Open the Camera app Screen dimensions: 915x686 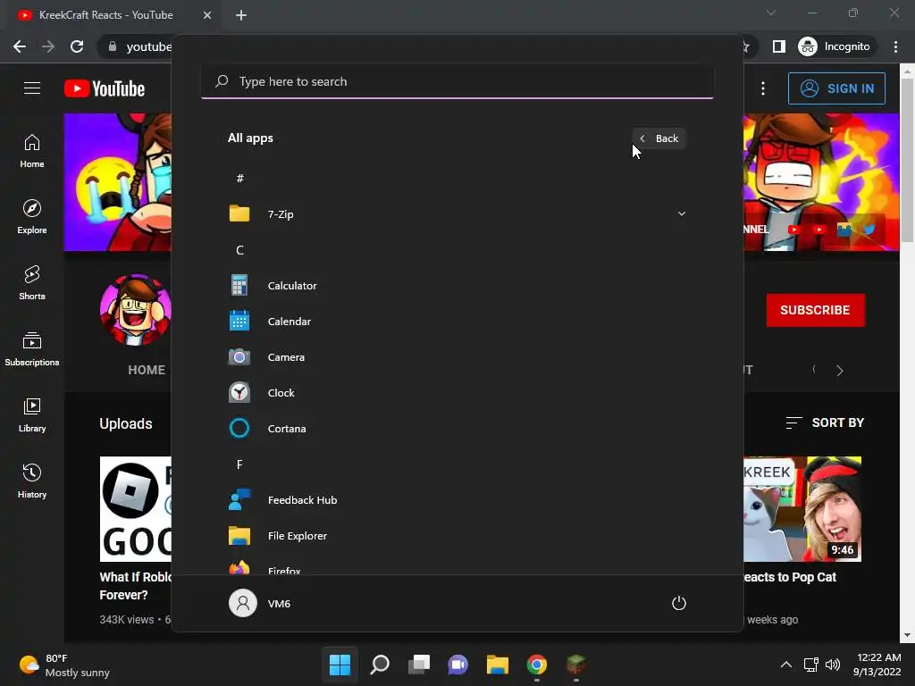(x=457, y=357)
